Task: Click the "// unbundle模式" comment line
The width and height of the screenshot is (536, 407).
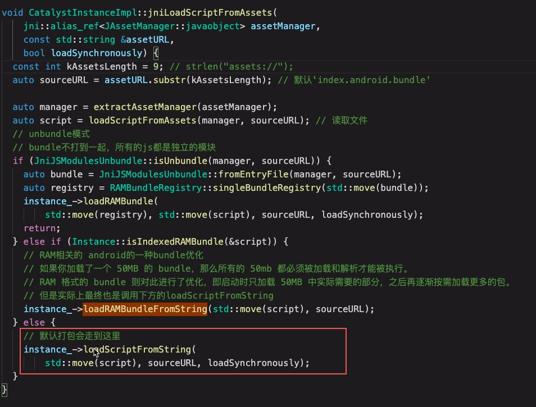Action: (x=51, y=134)
